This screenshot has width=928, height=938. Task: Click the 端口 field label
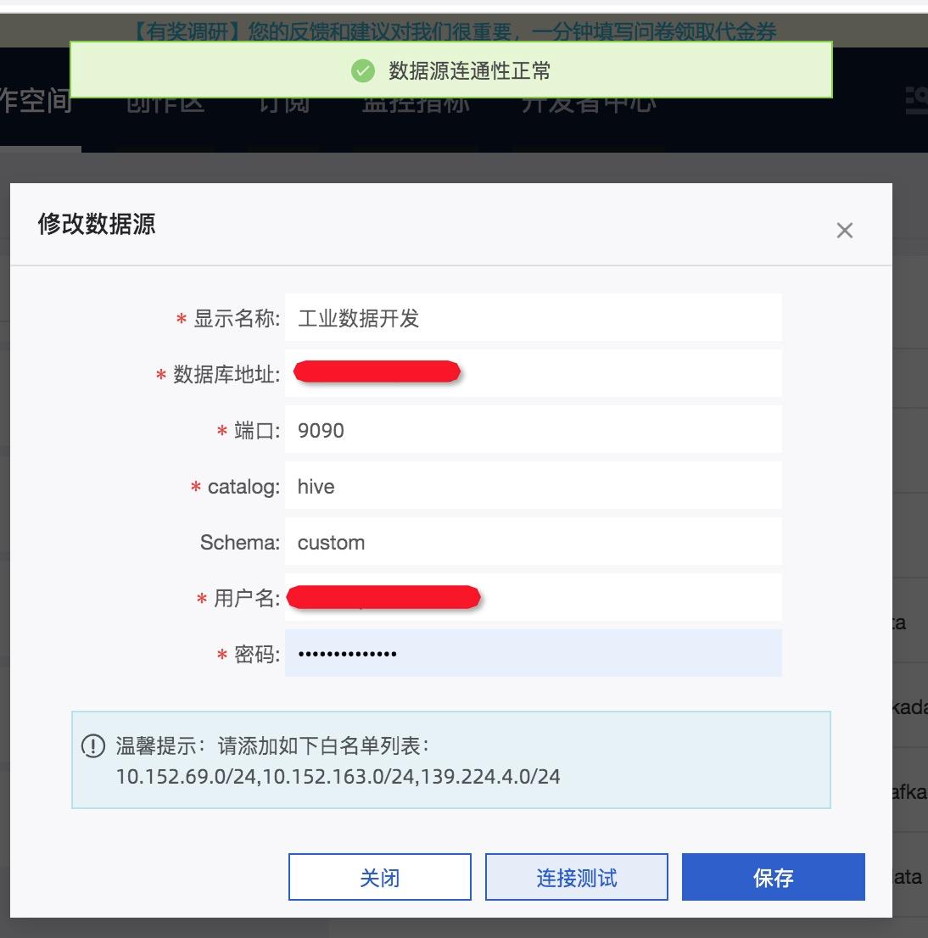point(256,430)
